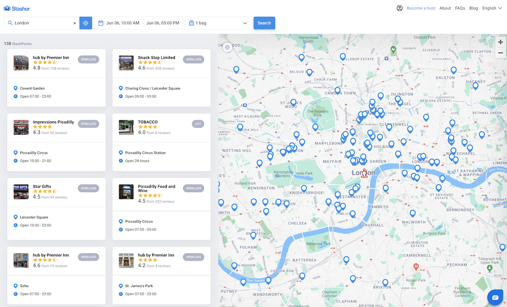The width and height of the screenshot is (507, 307).
Task: Click Covent Garden location pin icon
Action: pos(16,88)
